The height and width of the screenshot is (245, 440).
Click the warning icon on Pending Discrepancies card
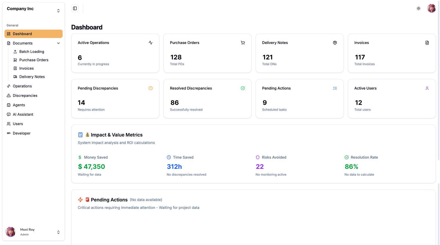150,88
